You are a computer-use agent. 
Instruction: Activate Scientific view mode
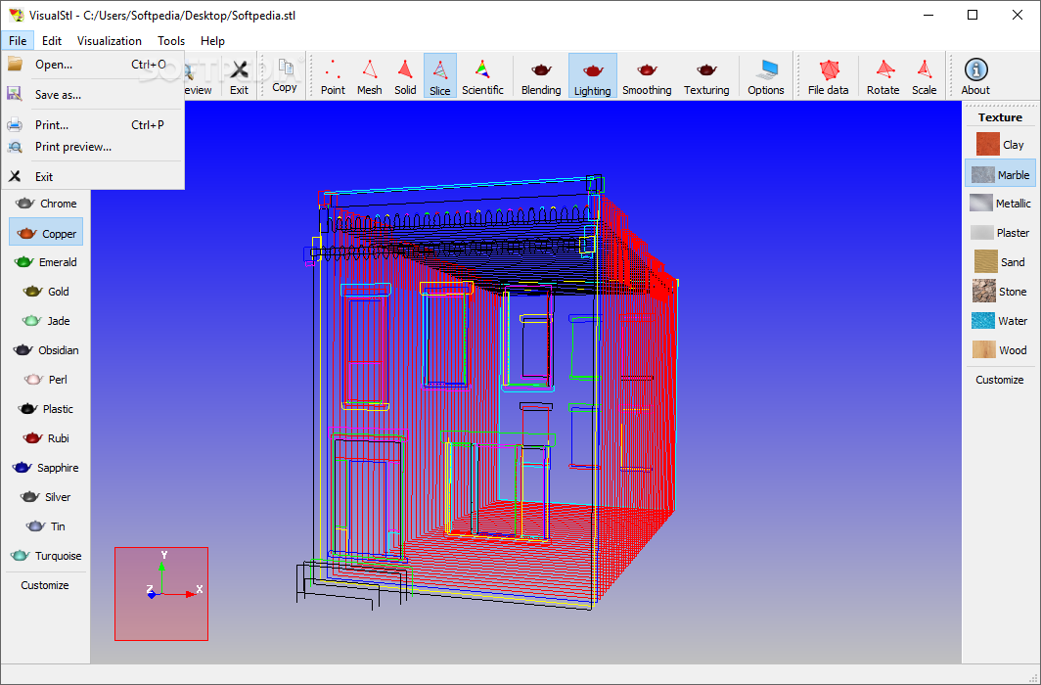tap(482, 76)
